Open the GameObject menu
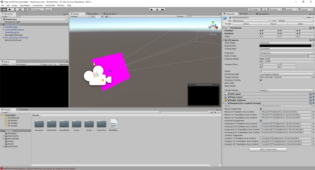Screen dimensions: 315x170 click(x=25, y=6)
